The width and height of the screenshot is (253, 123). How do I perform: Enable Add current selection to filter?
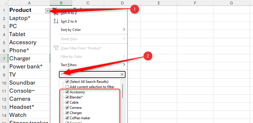click(x=67, y=87)
